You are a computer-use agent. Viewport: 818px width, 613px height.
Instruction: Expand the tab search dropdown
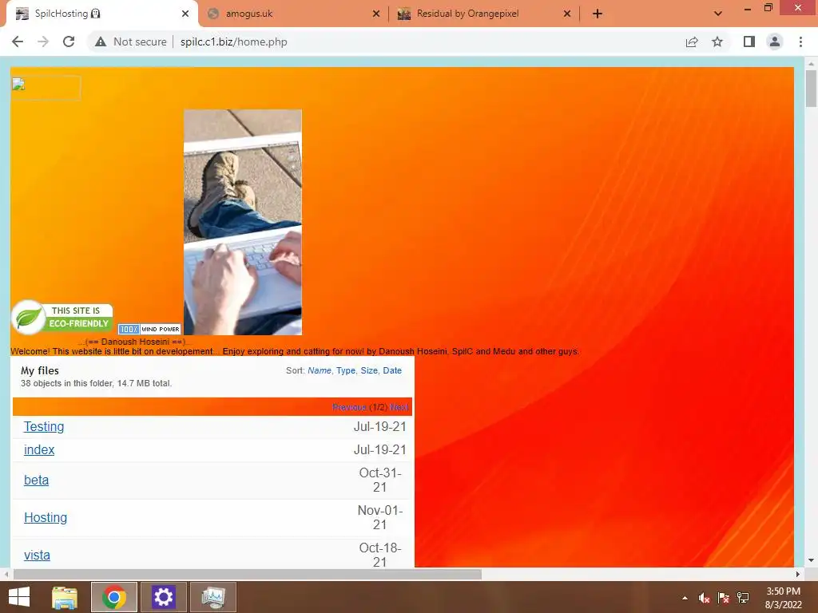[718, 14]
